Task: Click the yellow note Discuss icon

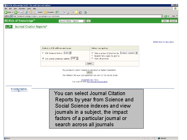Action: (76, 12)
